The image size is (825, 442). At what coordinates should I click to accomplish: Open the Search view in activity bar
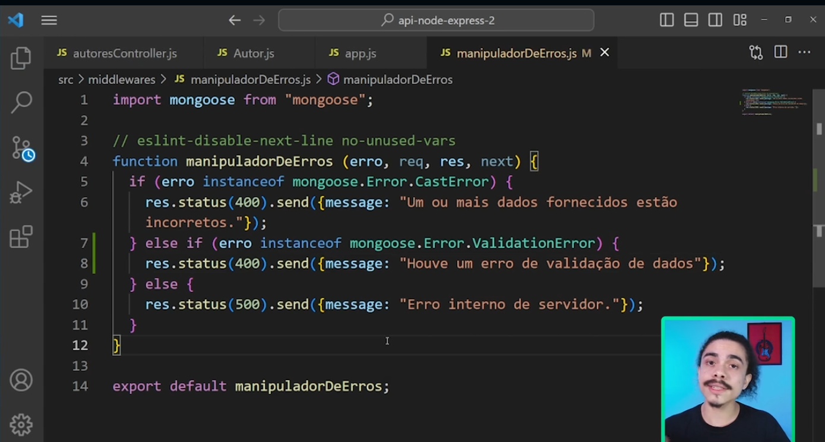pos(21,102)
